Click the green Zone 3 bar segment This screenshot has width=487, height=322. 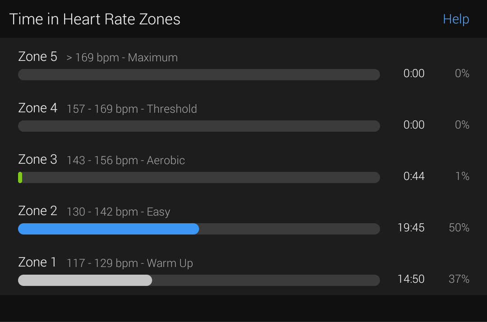pyautogui.click(x=20, y=177)
